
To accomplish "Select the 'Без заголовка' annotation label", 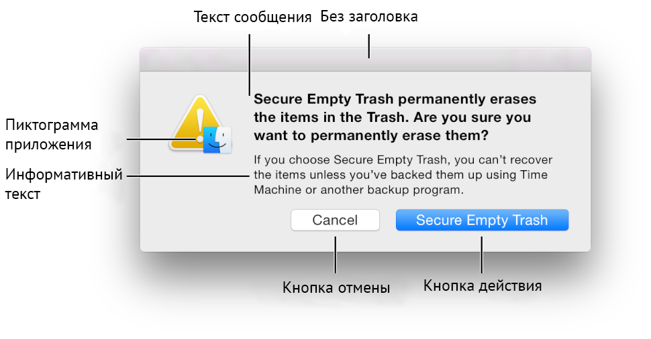I will tap(368, 17).
